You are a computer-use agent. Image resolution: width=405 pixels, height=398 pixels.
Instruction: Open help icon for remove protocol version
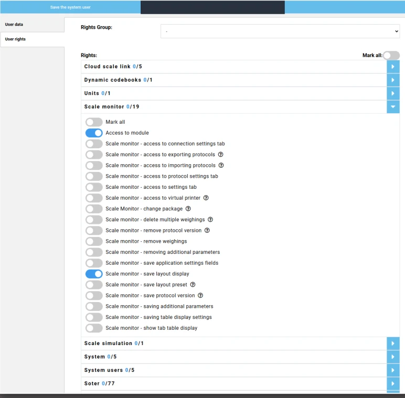207,230
